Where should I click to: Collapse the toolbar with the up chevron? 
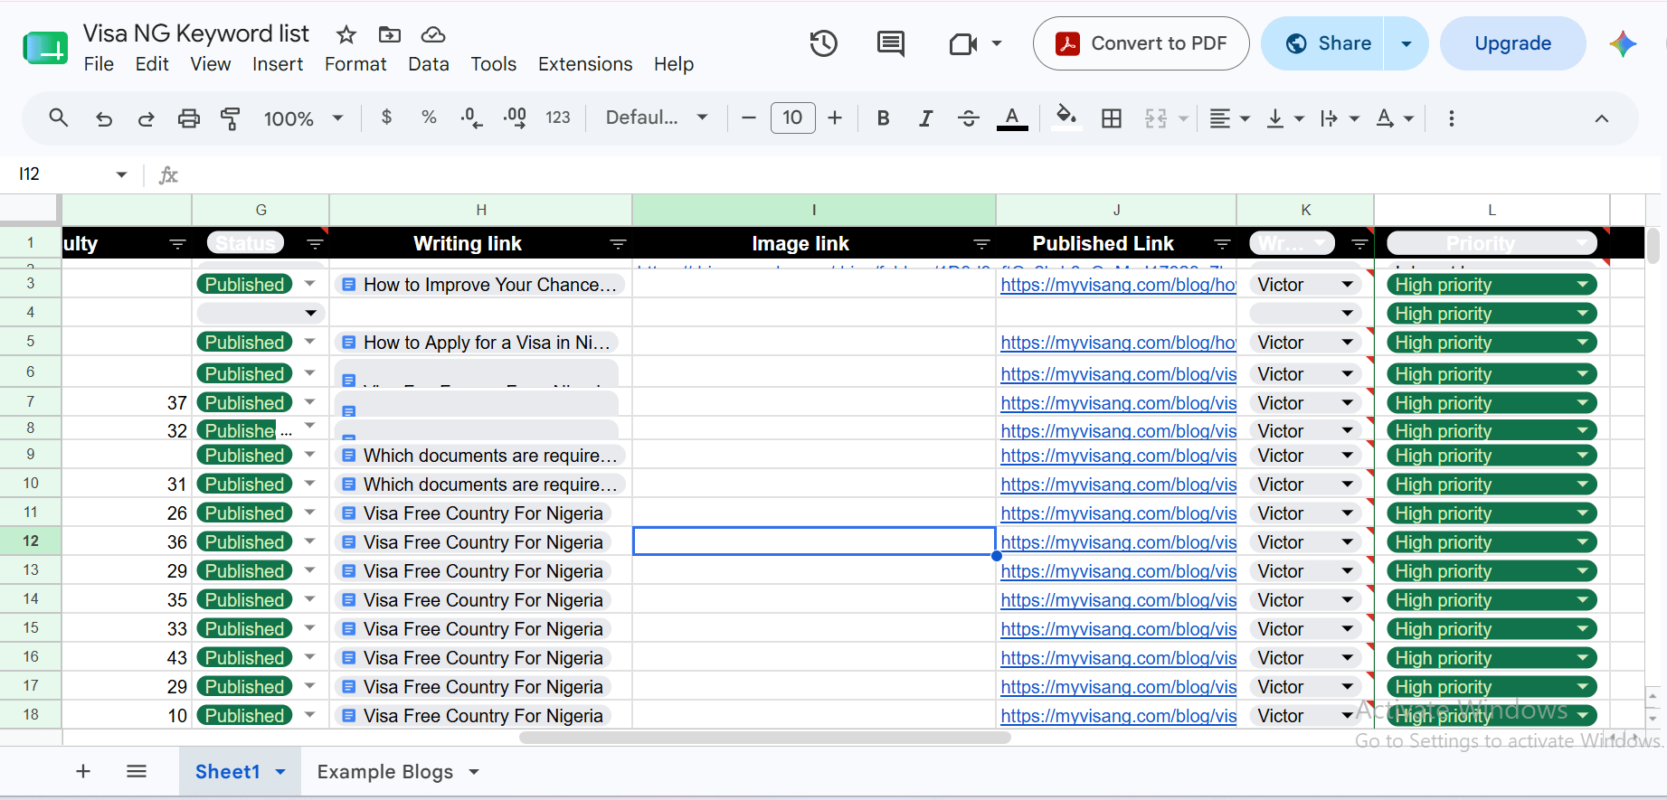pyautogui.click(x=1601, y=118)
